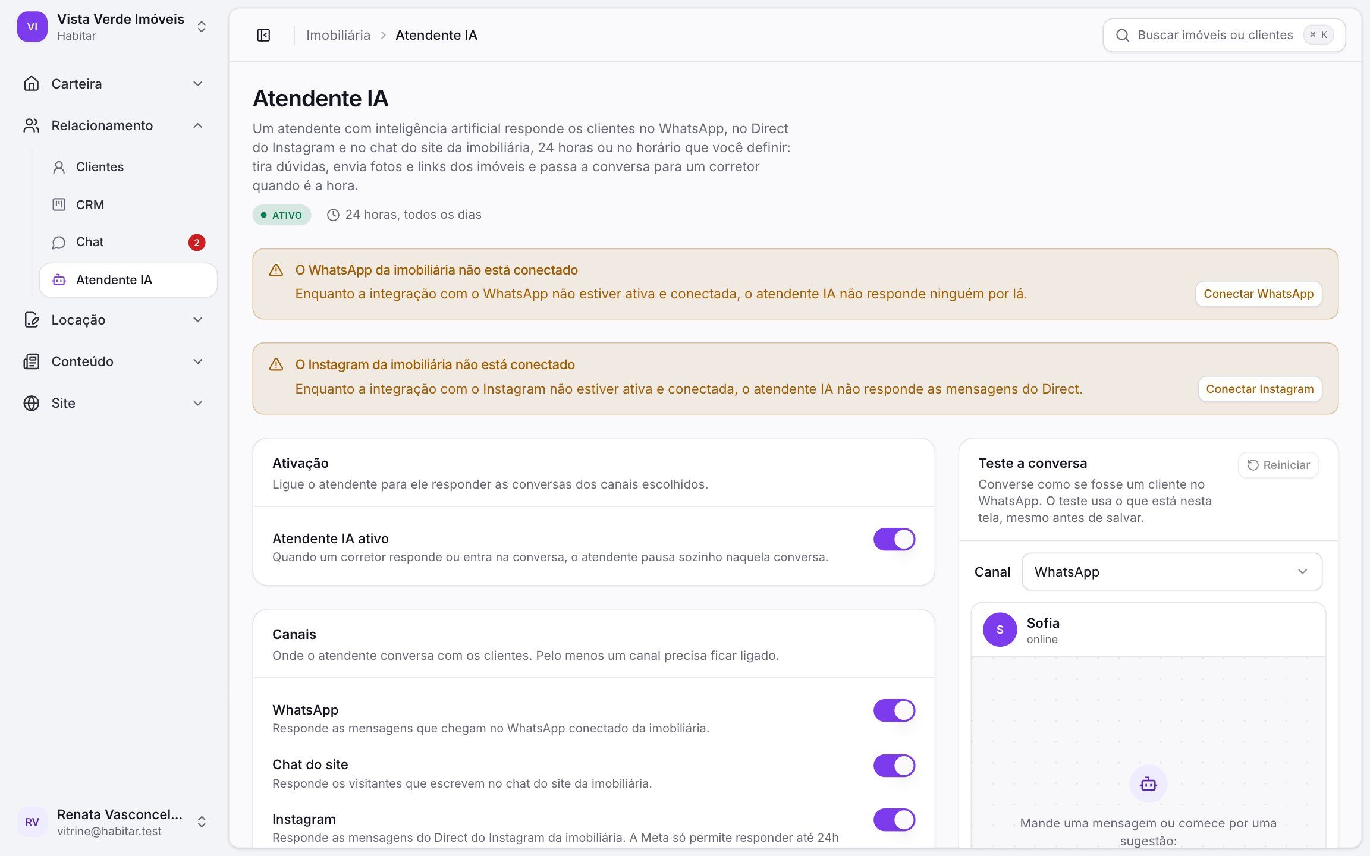
Task: Click the CRM board icon
Action: 59,204
